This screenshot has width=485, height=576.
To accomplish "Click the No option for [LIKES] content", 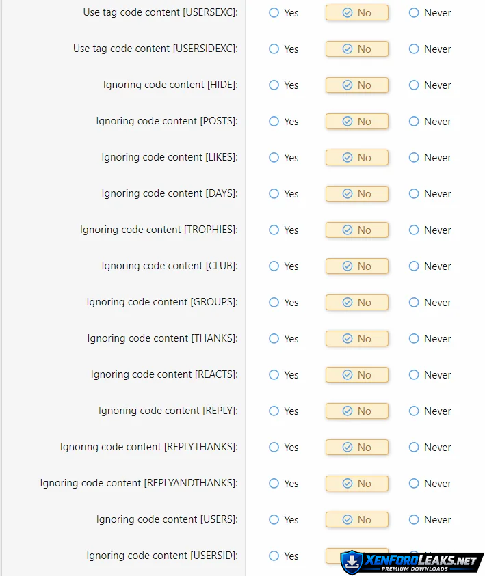I will (x=356, y=158).
